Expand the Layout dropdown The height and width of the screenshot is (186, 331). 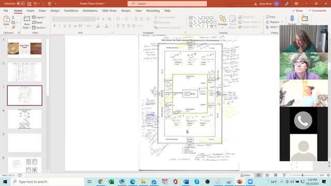39,17
